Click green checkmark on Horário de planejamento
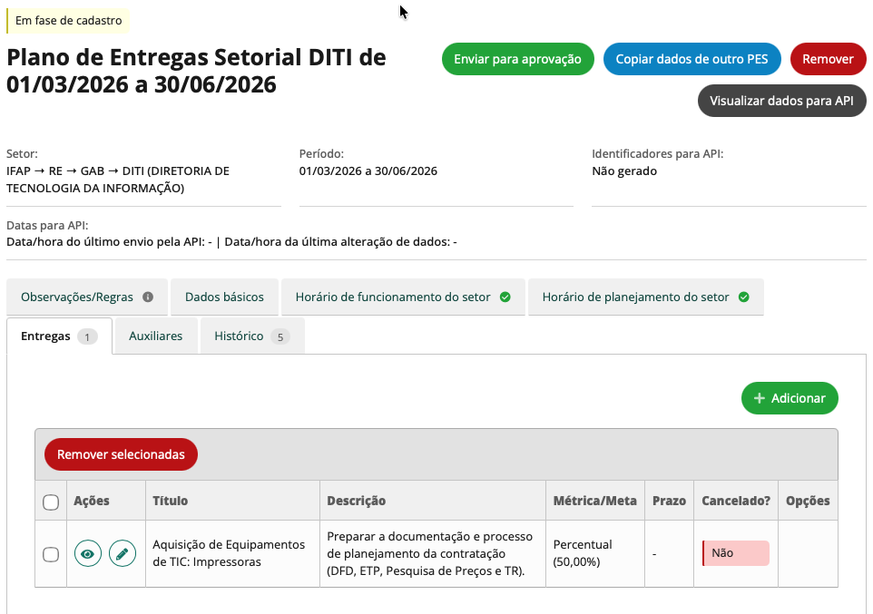873x614 pixels. click(744, 297)
